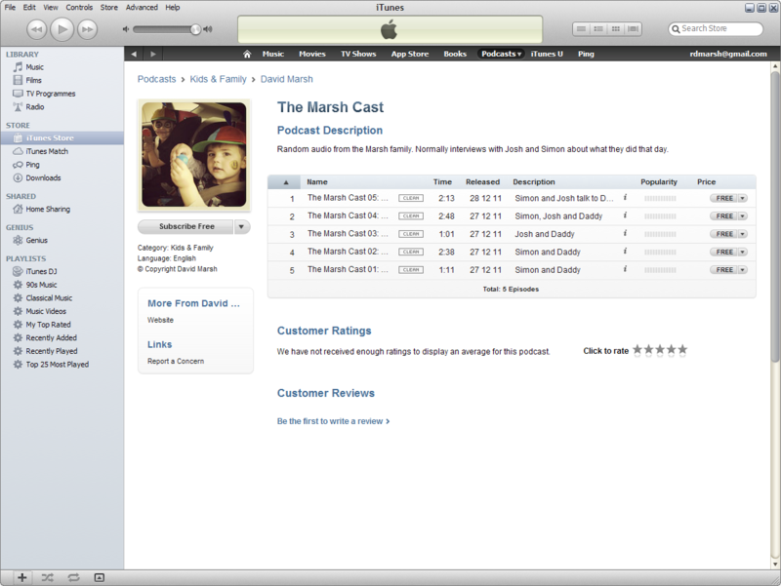This screenshot has width=781, height=586.
Task: Click the Search Store field
Action: pos(716,29)
